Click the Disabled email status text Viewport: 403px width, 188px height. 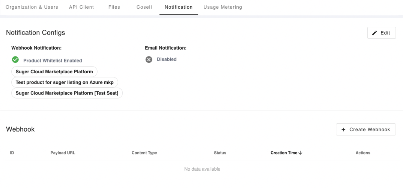[x=167, y=59]
